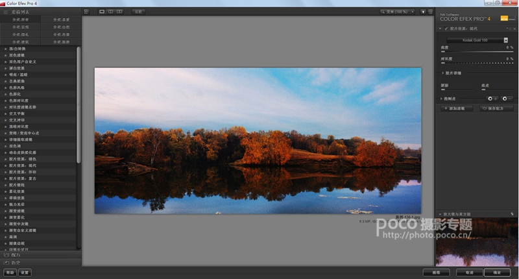
Task: Click the 取消 button
Action: pyautogui.click(x=469, y=273)
